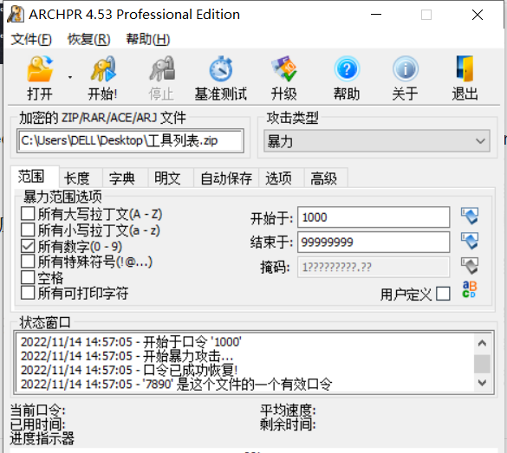Click log line 口令已成功恢复!
Viewport: 507px width, 453px height.
click(x=129, y=371)
